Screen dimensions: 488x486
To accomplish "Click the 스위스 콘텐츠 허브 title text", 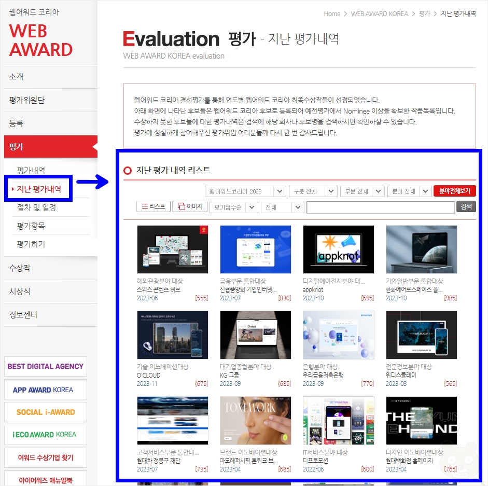I will [158, 289].
